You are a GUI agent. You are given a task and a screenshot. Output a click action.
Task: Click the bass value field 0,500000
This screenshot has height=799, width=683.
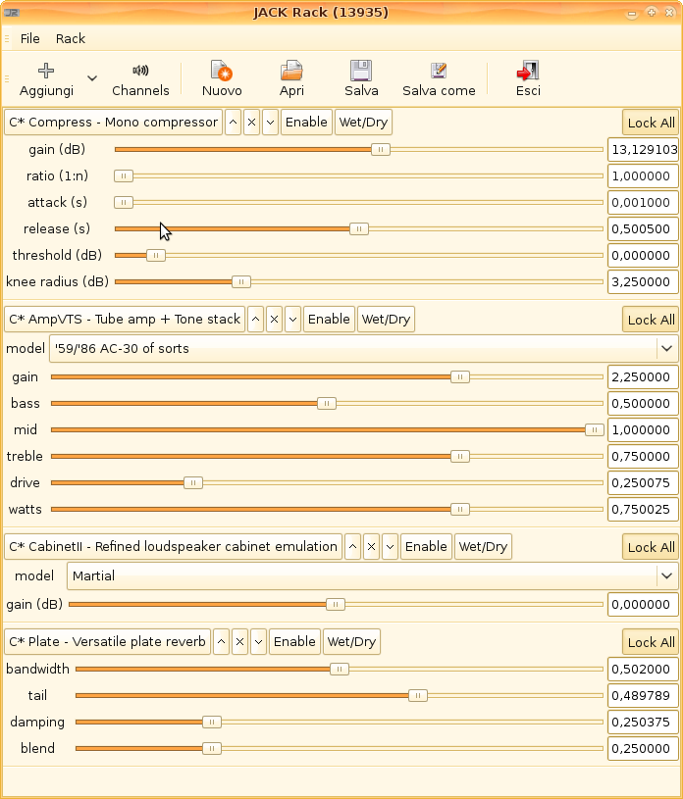643,404
